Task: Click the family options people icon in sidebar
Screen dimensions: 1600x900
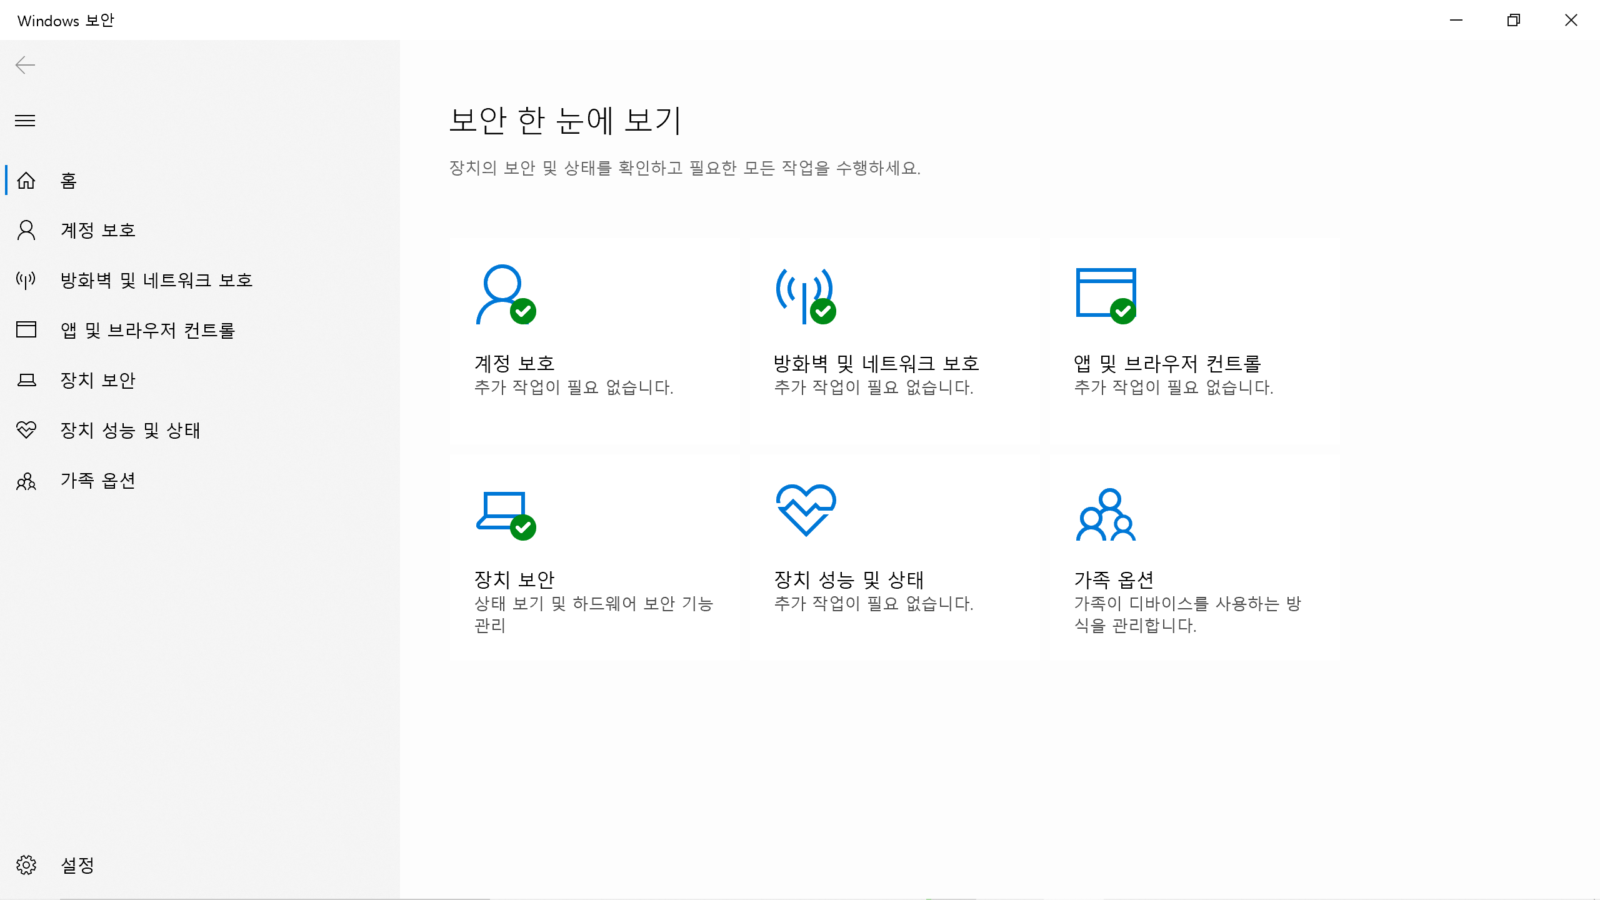Action: (26, 481)
